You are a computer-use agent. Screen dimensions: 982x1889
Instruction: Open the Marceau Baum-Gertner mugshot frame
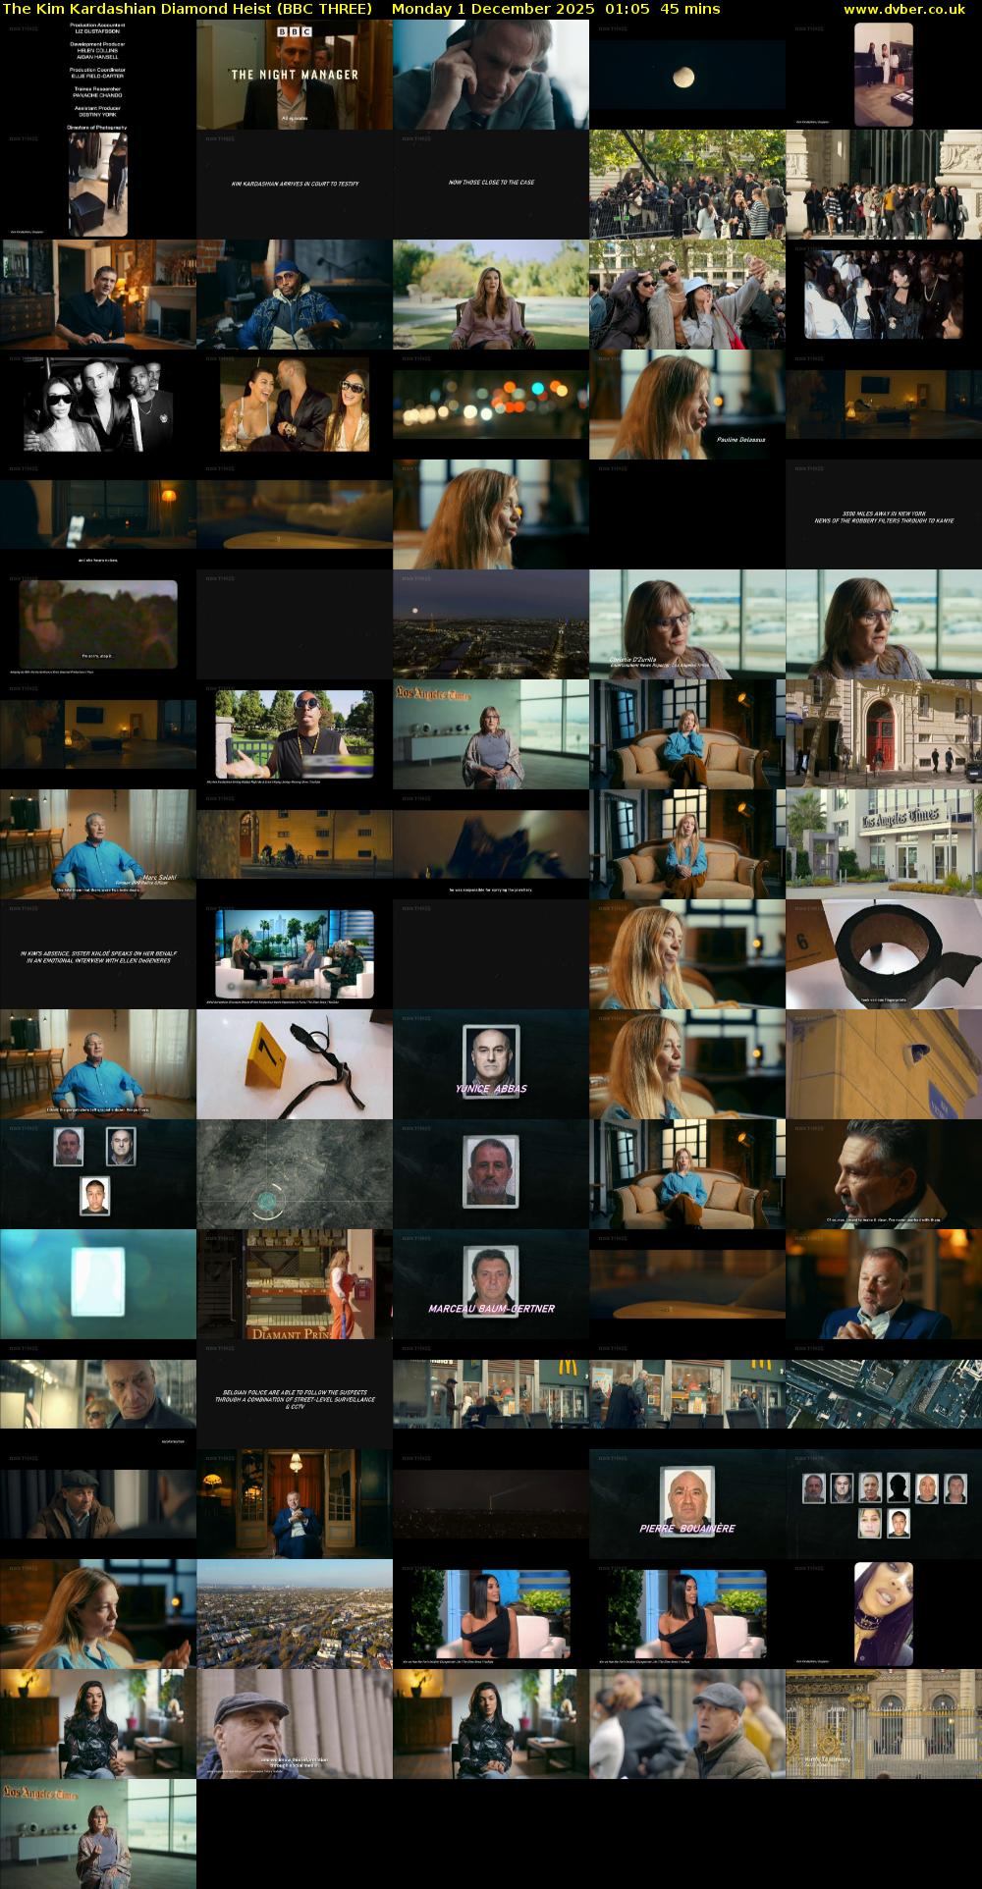click(x=491, y=1284)
